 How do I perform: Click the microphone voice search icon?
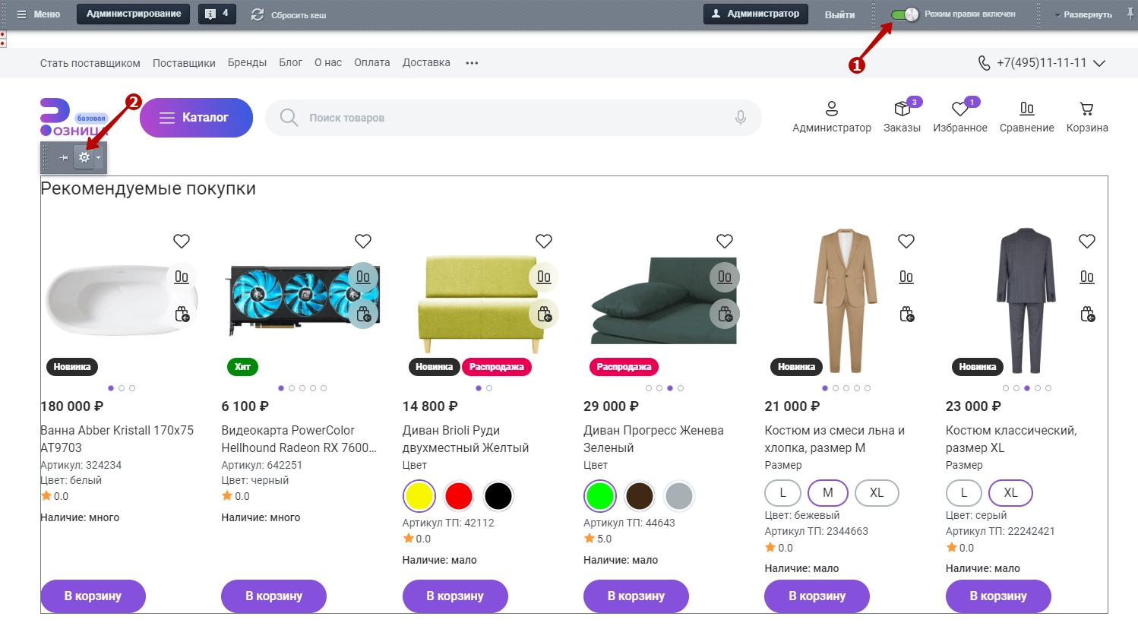(x=741, y=118)
